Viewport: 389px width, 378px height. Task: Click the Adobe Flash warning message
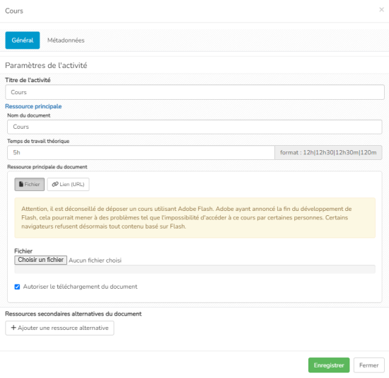(194, 218)
